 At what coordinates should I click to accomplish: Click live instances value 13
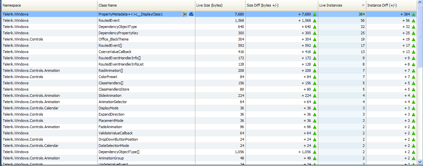pos(362,52)
